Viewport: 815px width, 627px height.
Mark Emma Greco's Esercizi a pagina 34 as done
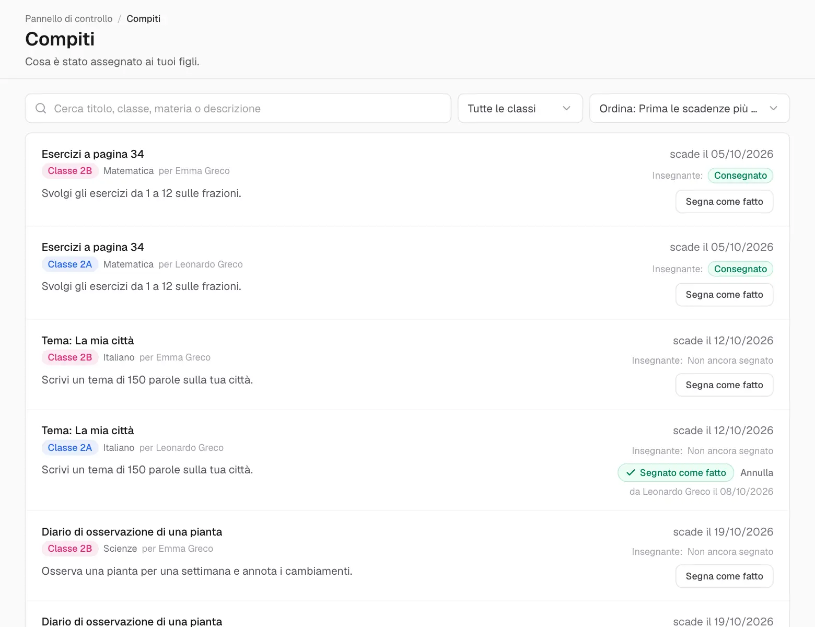724,202
